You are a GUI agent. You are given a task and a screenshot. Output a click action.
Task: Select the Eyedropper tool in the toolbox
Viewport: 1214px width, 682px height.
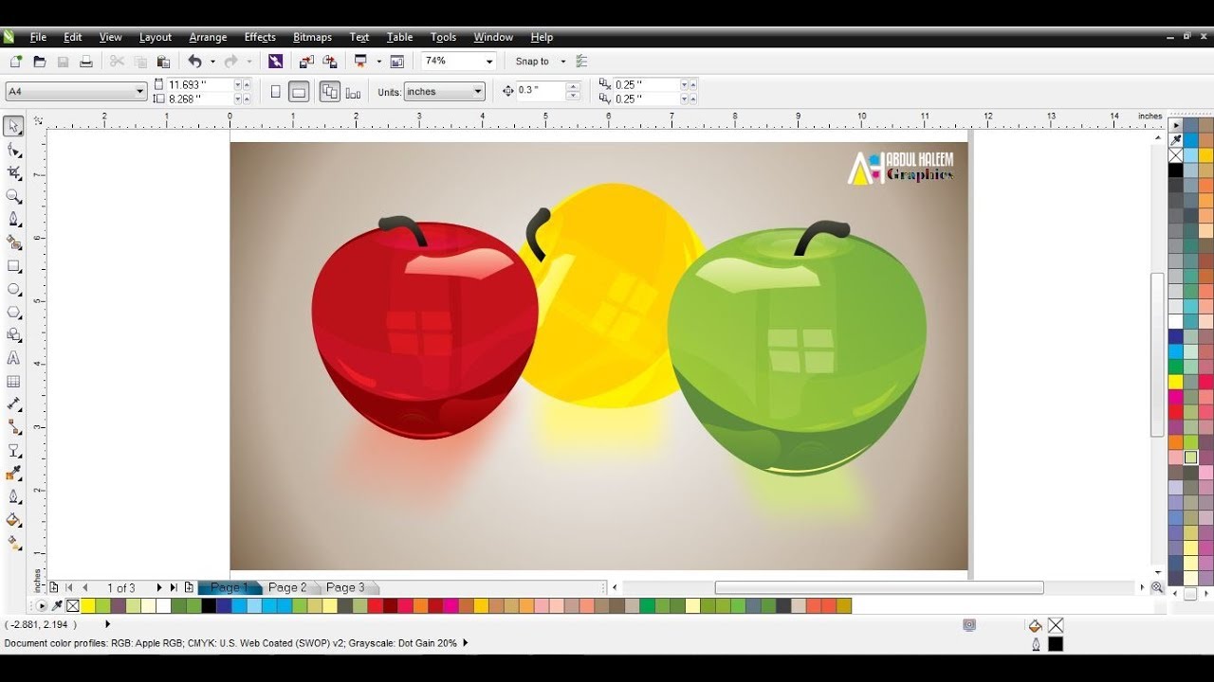point(13,474)
